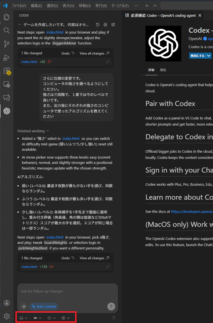213x323 pixels.
Task: View all changes for +82 -37 edit
Action: pyautogui.click(x=94, y=53)
